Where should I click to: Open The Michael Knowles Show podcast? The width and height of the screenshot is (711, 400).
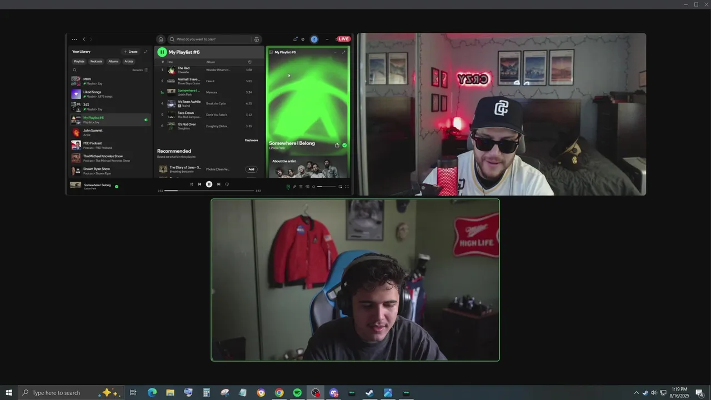[x=111, y=158]
